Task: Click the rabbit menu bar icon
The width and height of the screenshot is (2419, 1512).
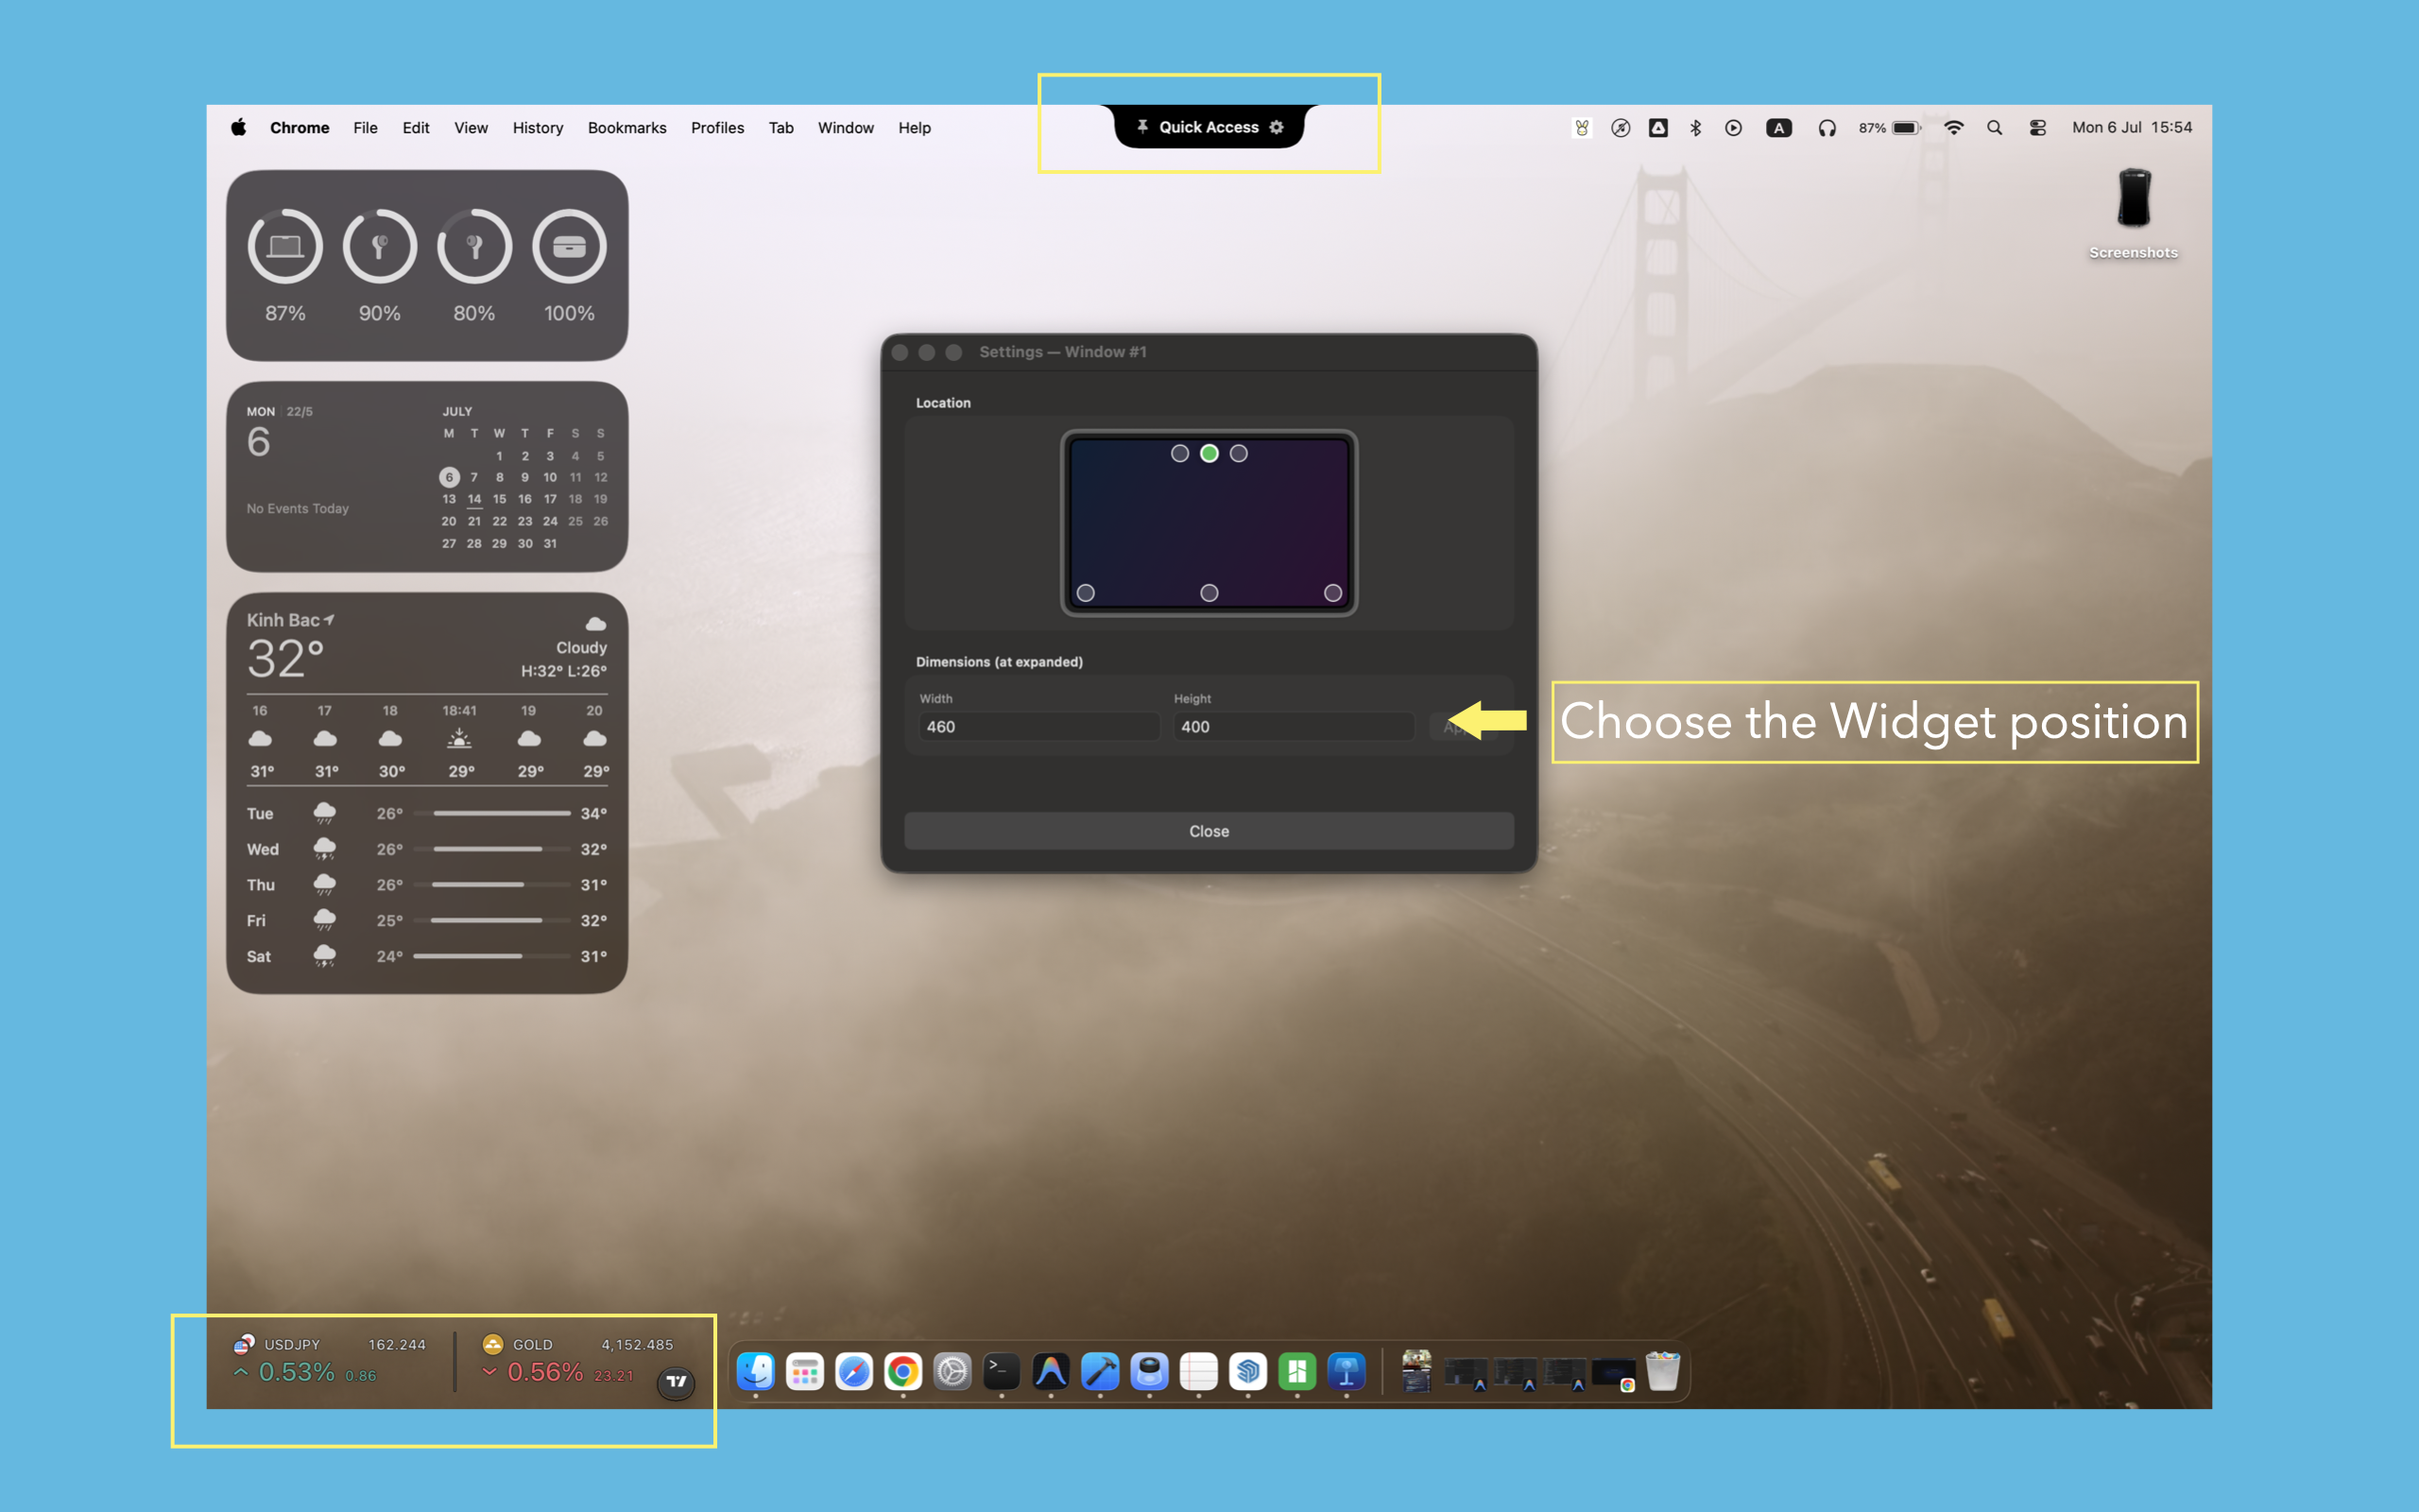Action: pyautogui.click(x=1582, y=128)
